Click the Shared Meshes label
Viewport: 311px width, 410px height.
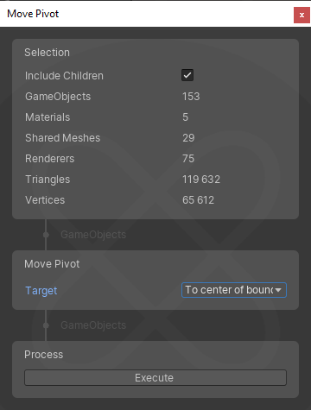(63, 138)
